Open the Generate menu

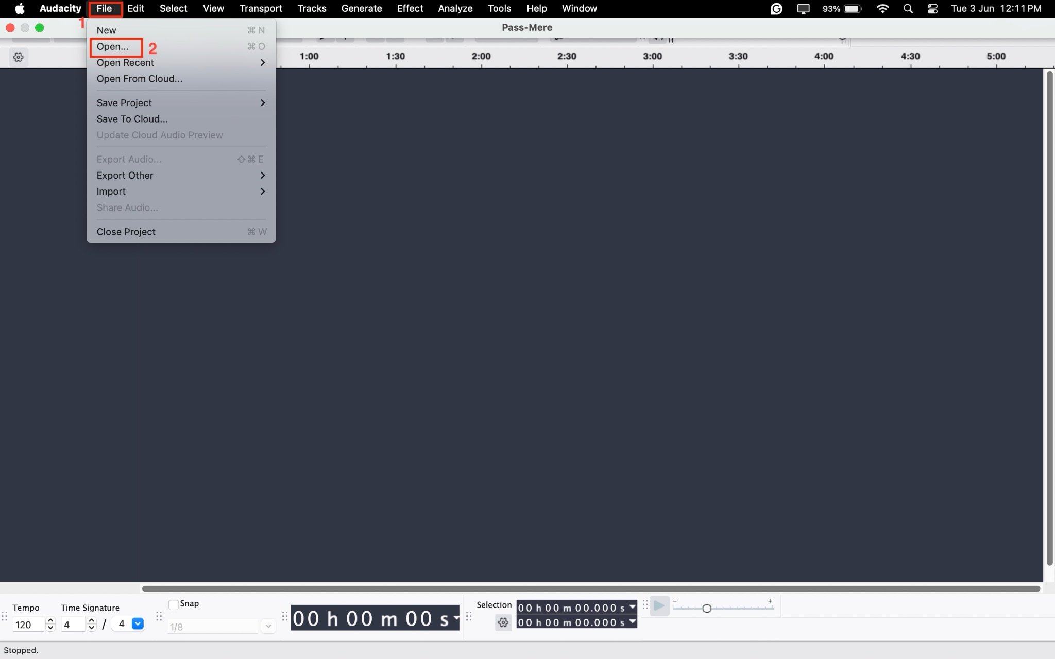(362, 9)
